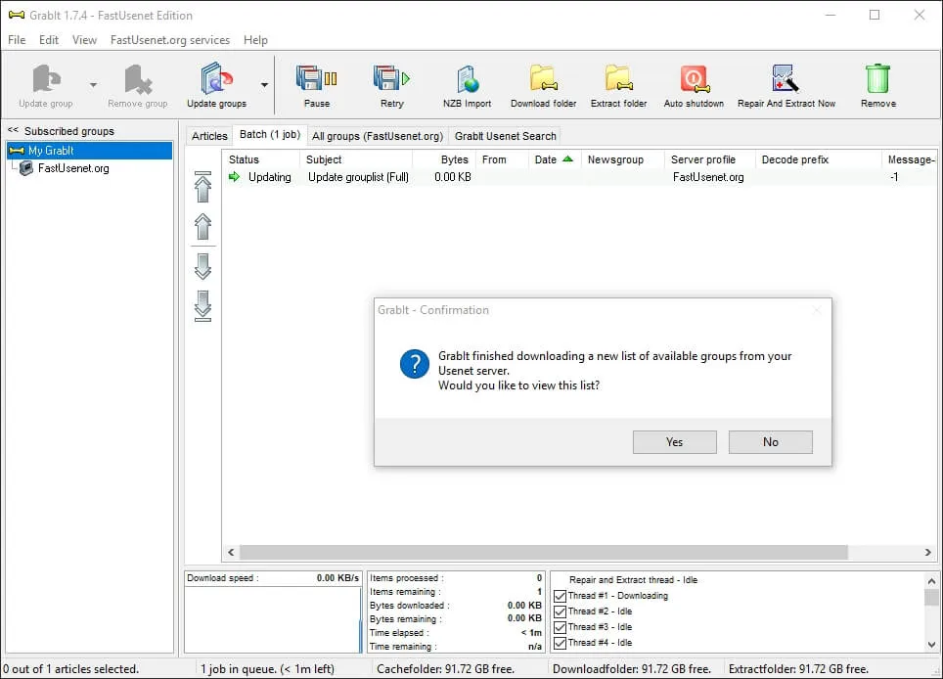Move job to bottom of queue arrow
This screenshot has height=679, width=943.
tap(203, 306)
